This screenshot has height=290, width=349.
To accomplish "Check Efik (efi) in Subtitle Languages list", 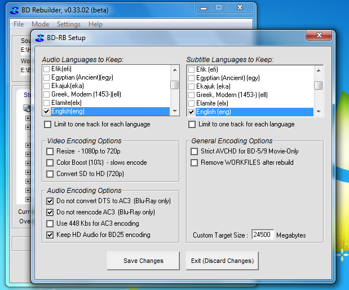I will click(x=192, y=69).
